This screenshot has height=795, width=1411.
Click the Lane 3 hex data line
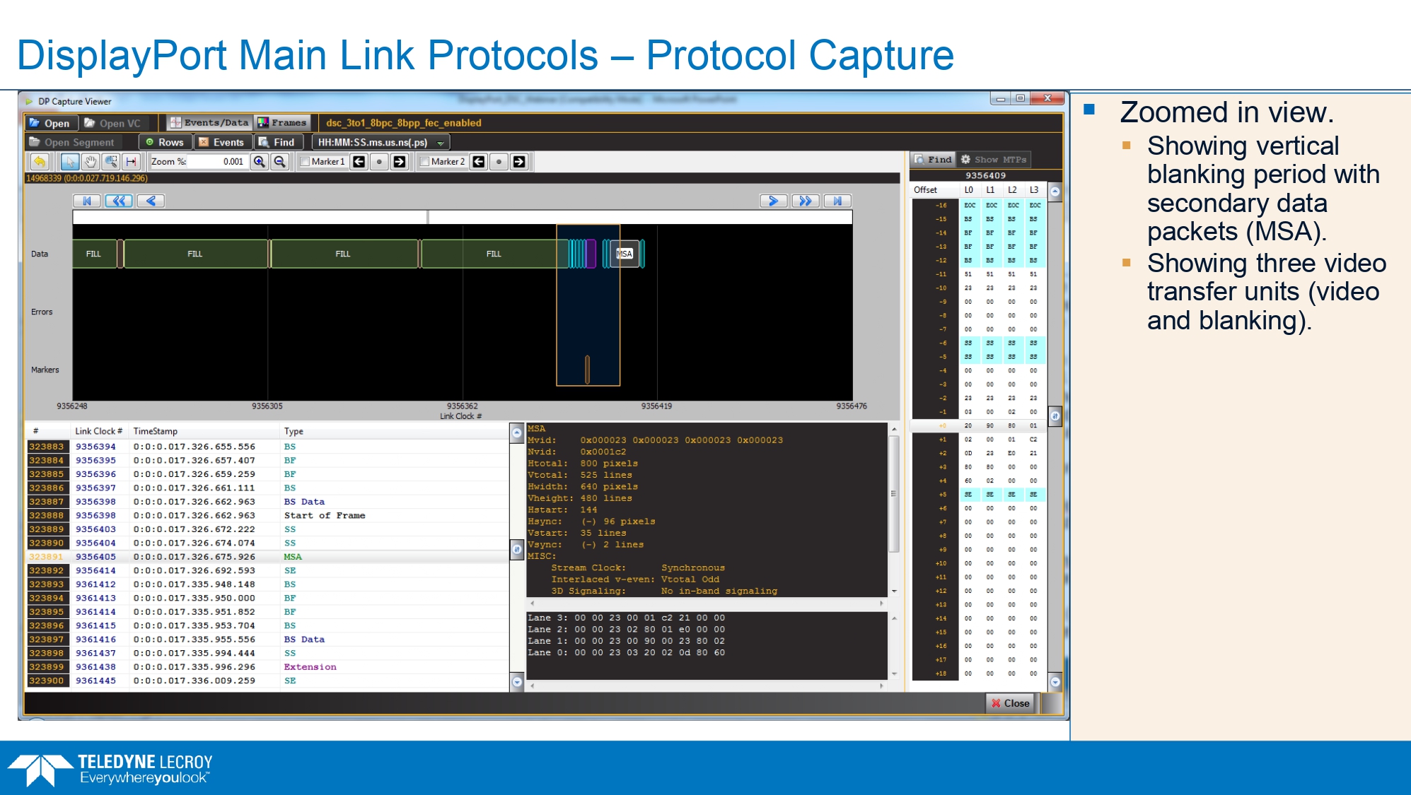626,618
